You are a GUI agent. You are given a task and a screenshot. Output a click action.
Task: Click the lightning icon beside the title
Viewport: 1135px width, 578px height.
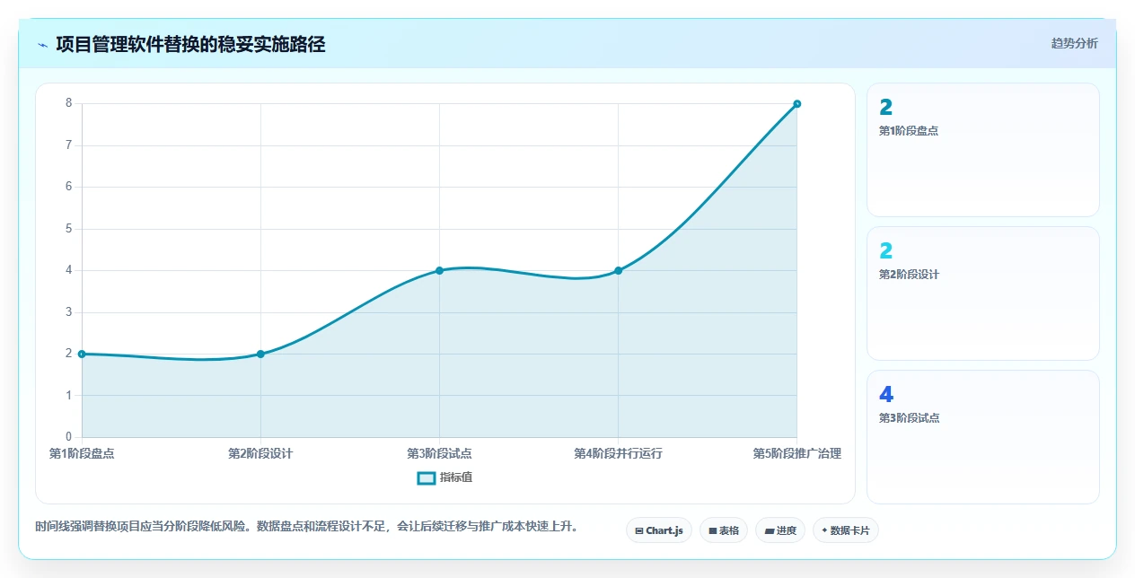[x=42, y=45]
